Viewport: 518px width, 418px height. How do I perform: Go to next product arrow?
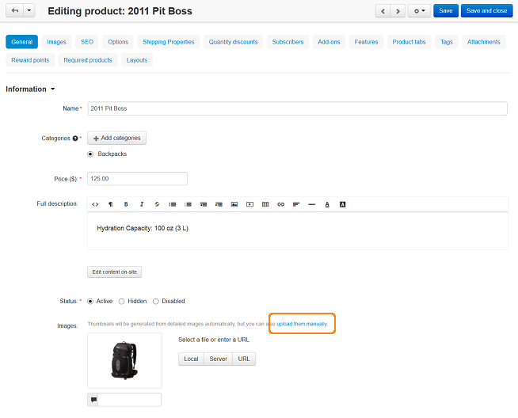pos(398,11)
